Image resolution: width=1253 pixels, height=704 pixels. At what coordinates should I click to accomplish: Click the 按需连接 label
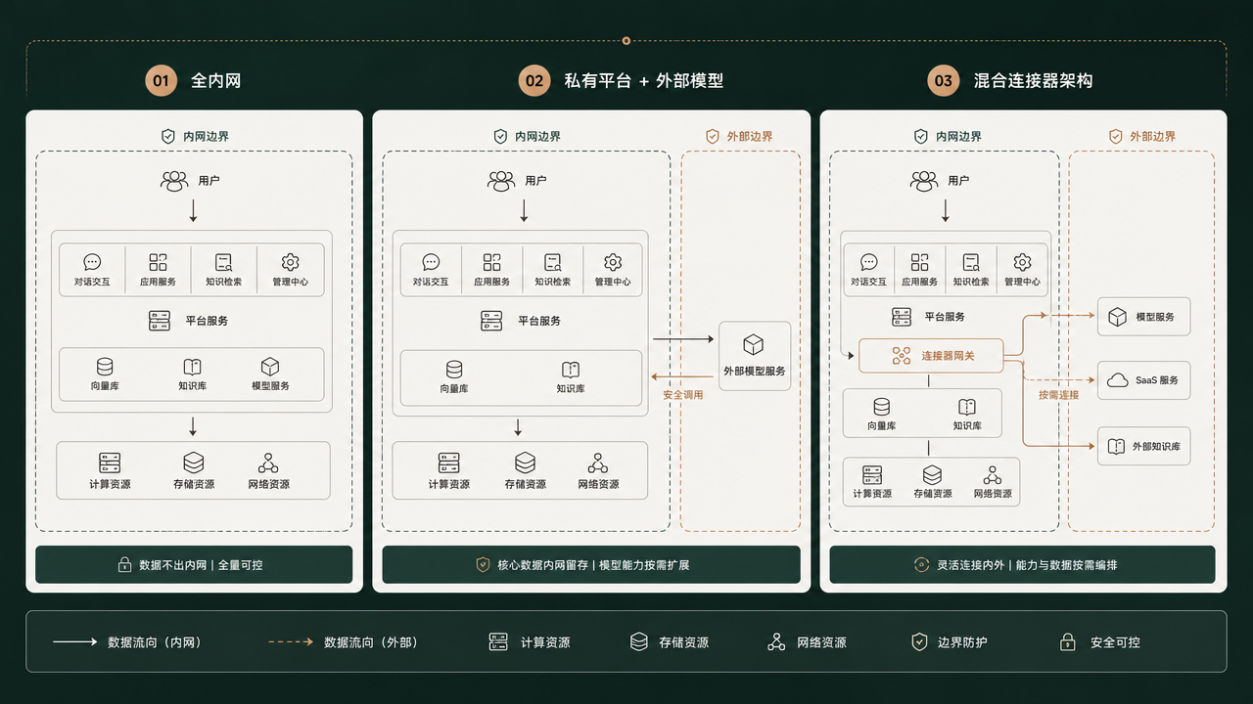(x=1058, y=395)
